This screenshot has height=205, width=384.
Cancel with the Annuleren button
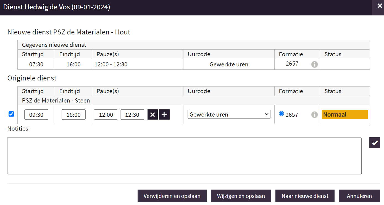[359, 196]
